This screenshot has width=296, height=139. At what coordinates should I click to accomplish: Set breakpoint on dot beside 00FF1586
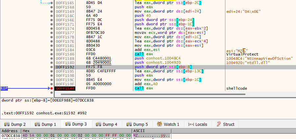tap(52, 54)
